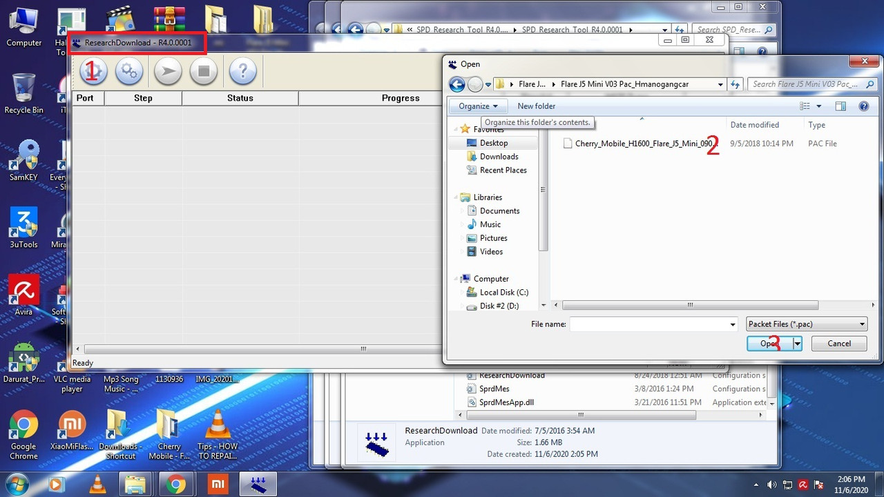This screenshot has width=884, height=497.
Task: Click the File name input field
Action: (x=648, y=324)
